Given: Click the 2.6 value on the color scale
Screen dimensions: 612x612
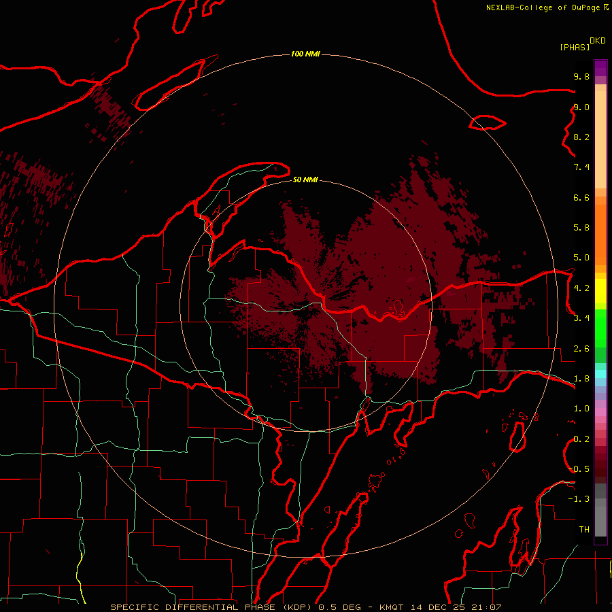Looking at the screenshot, I should (581, 349).
